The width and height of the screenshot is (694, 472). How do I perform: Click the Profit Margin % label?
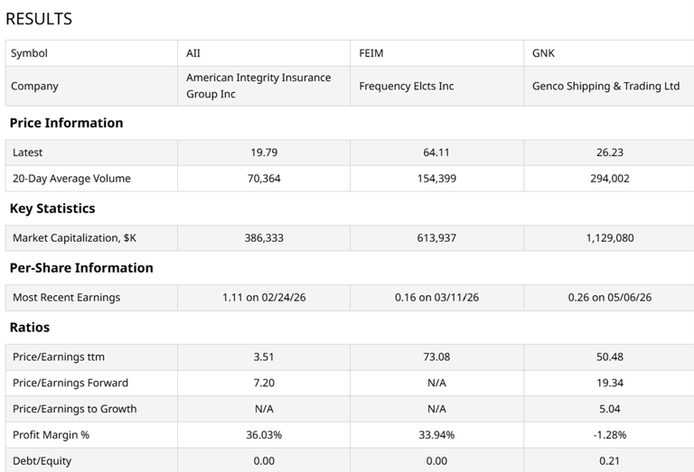[x=51, y=435]
